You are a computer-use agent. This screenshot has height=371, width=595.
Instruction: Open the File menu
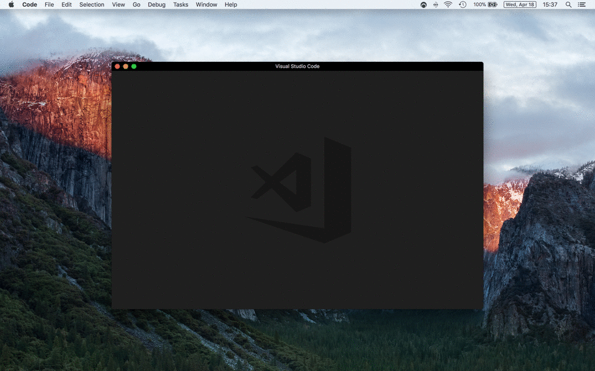[x=50, y=4]
